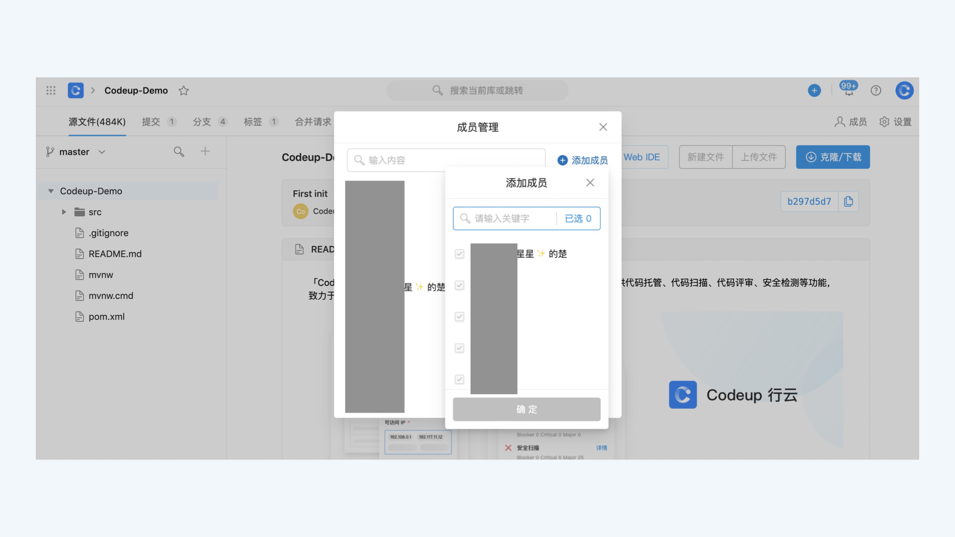Open 设置 settings gear
The height and width of the screenshot is (537, 955).
[895, 122]
